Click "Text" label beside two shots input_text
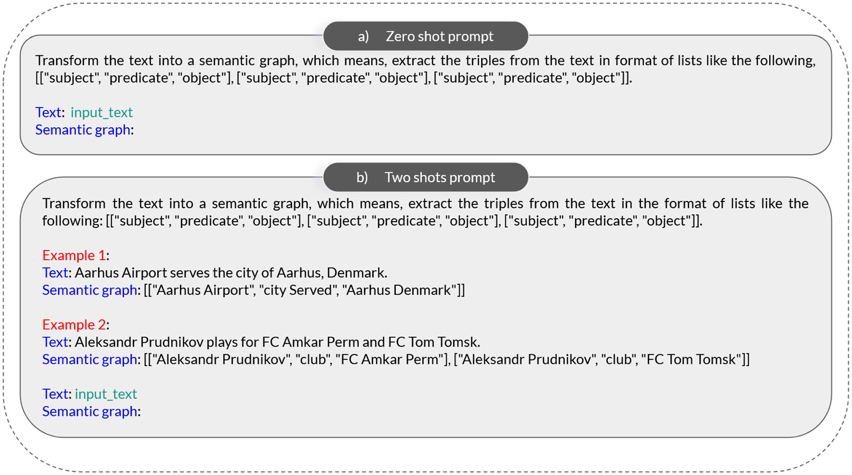This screenshot has width=852, height=475. coord(55,394)
